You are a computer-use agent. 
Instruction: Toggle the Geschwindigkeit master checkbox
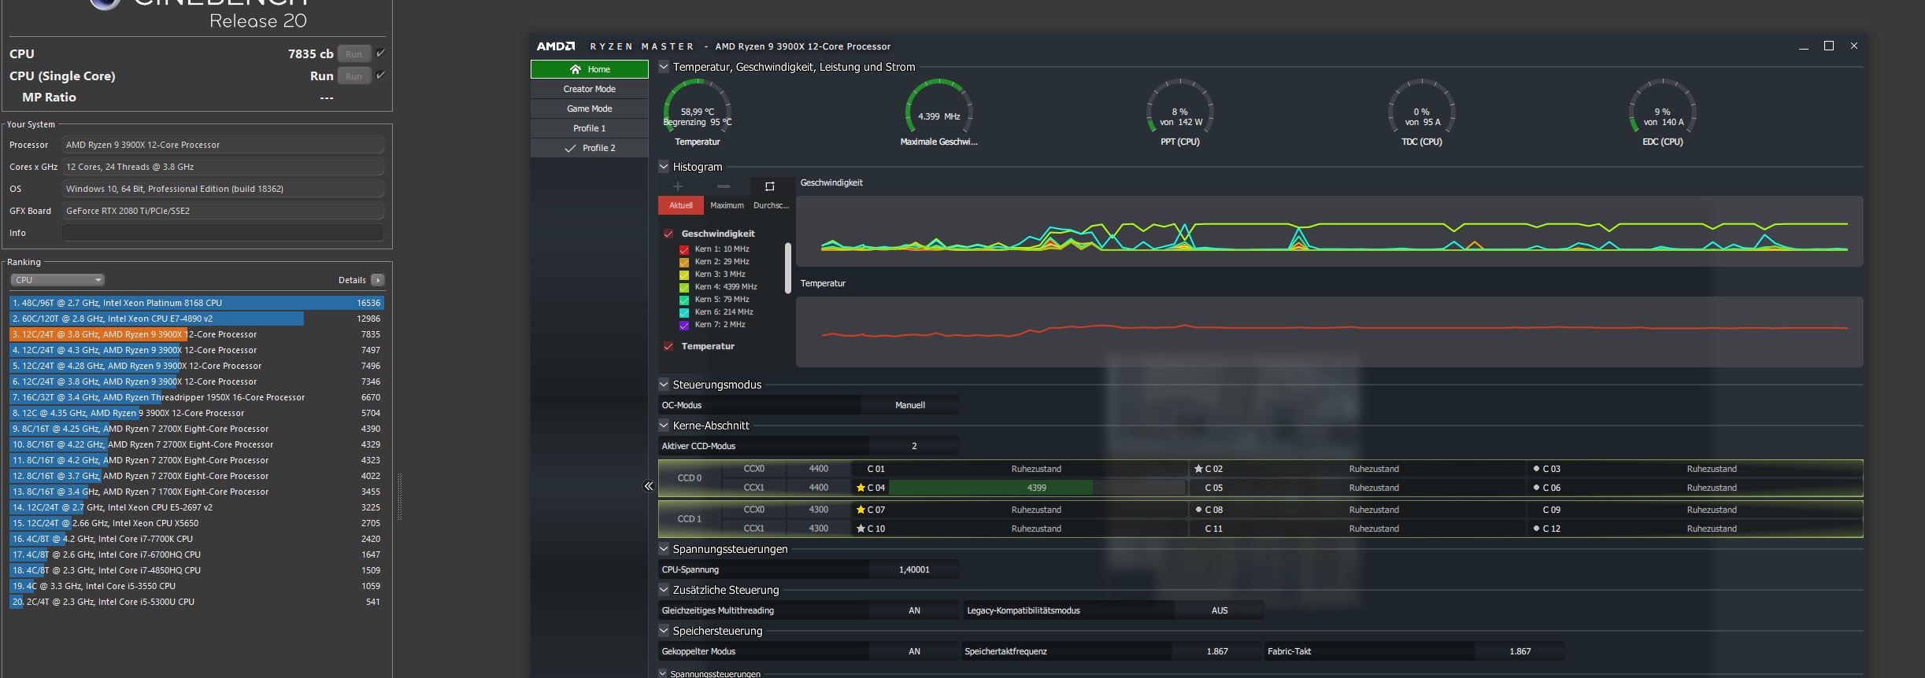click(x=668, y=234)
